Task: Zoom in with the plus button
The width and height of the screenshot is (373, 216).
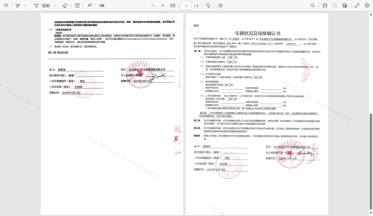Action: 163,6
